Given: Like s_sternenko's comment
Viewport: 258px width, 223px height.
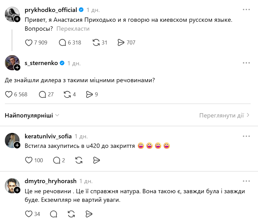Looking at the screenshot, I should click(x=9, y=94).
